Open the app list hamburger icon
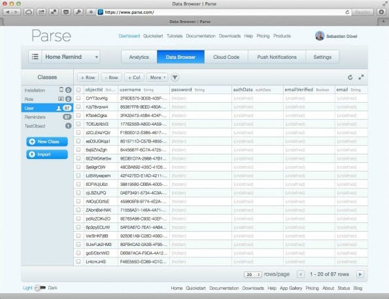The height and width of the screenshot is (299, 389). click(35, 57)
